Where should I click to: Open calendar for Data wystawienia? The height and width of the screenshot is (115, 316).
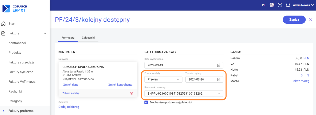[219, 65]
